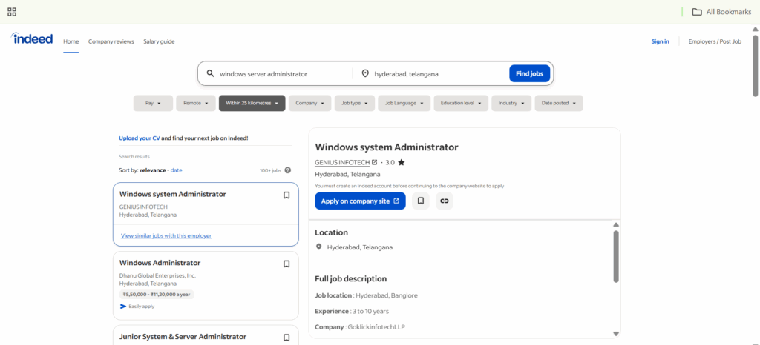The height and width of the screenshot is (345, 760).
Task: Click the location pin icon in search
Action: (365, 73)
